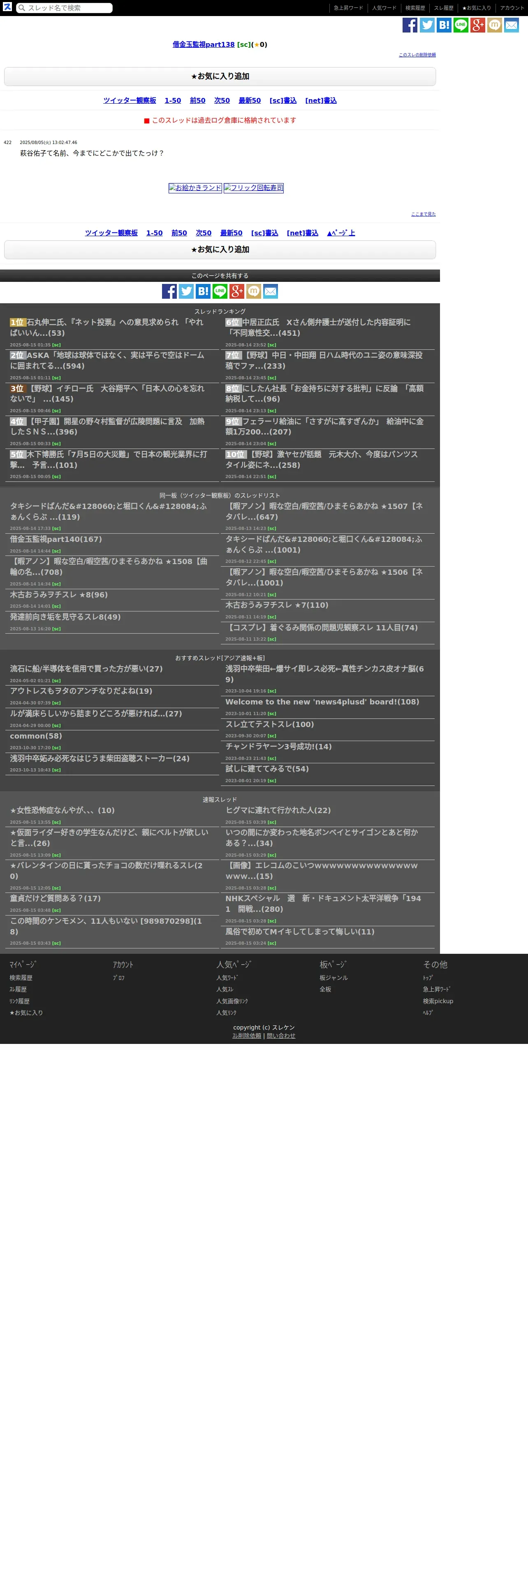Click lower email share icon
The width and height of the screenshot is (528, 1585).
(x=271, y=291)
